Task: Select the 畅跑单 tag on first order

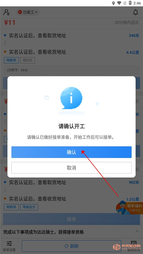Action: (x=11, y=60)
